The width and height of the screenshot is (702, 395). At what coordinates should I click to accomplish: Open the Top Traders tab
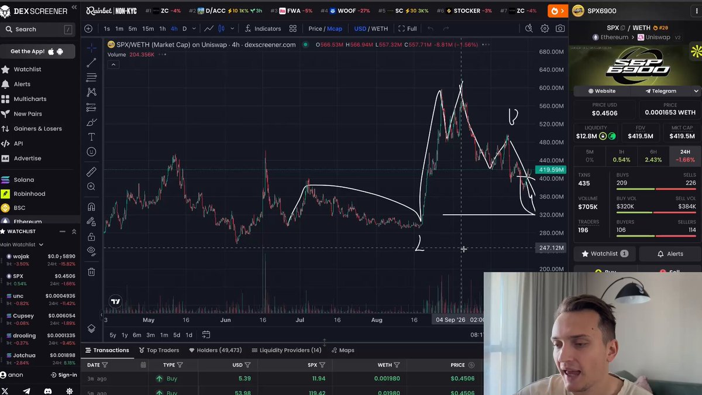pos(159,350)
